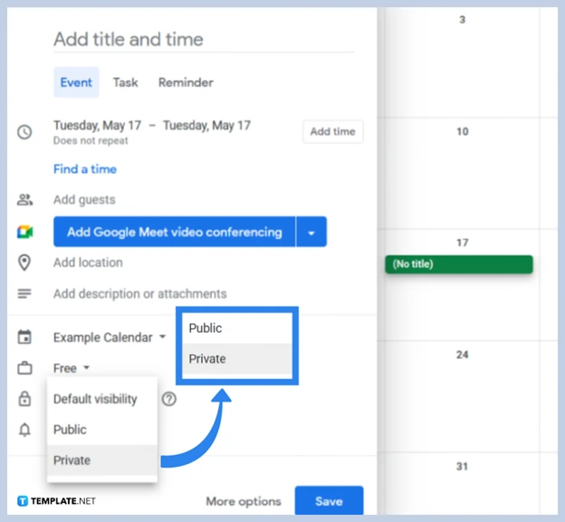The width and height of the screenshot is (565, 522).
Task: Click the Does not repeat text
Action: (x=91, y=140)
